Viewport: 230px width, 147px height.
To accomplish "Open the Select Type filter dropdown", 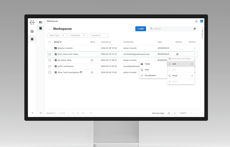I will point(57,35).
